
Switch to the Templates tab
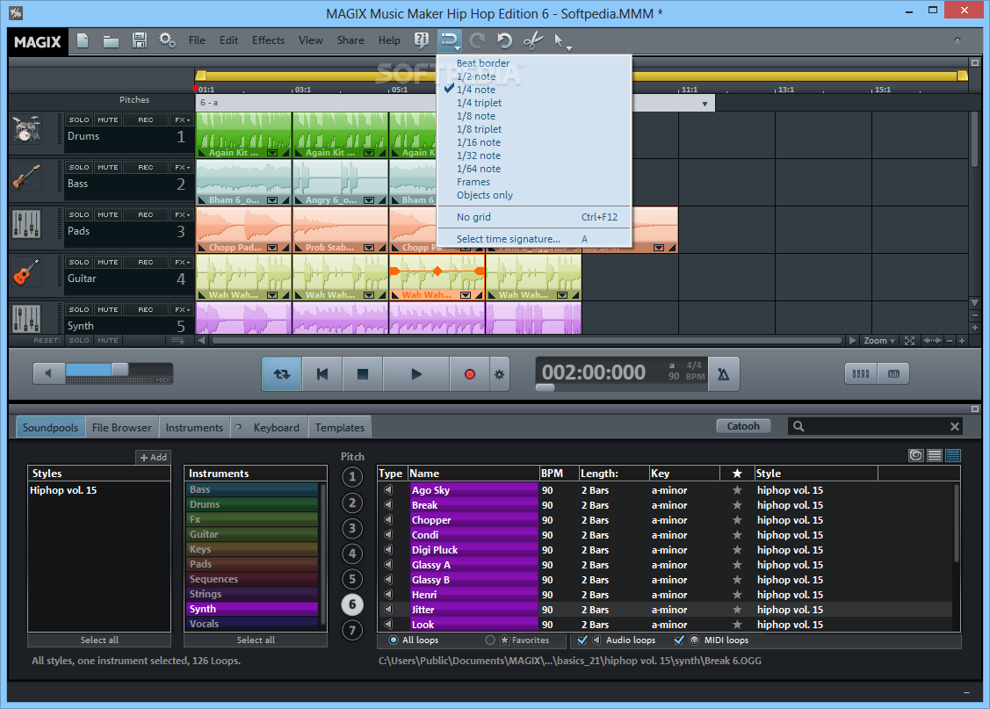[x=340, y=427]
